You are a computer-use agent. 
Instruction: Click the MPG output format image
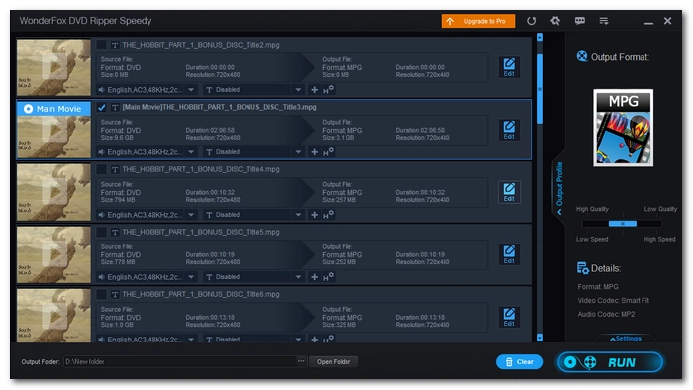pyautogui.click(x=623, y=128)
